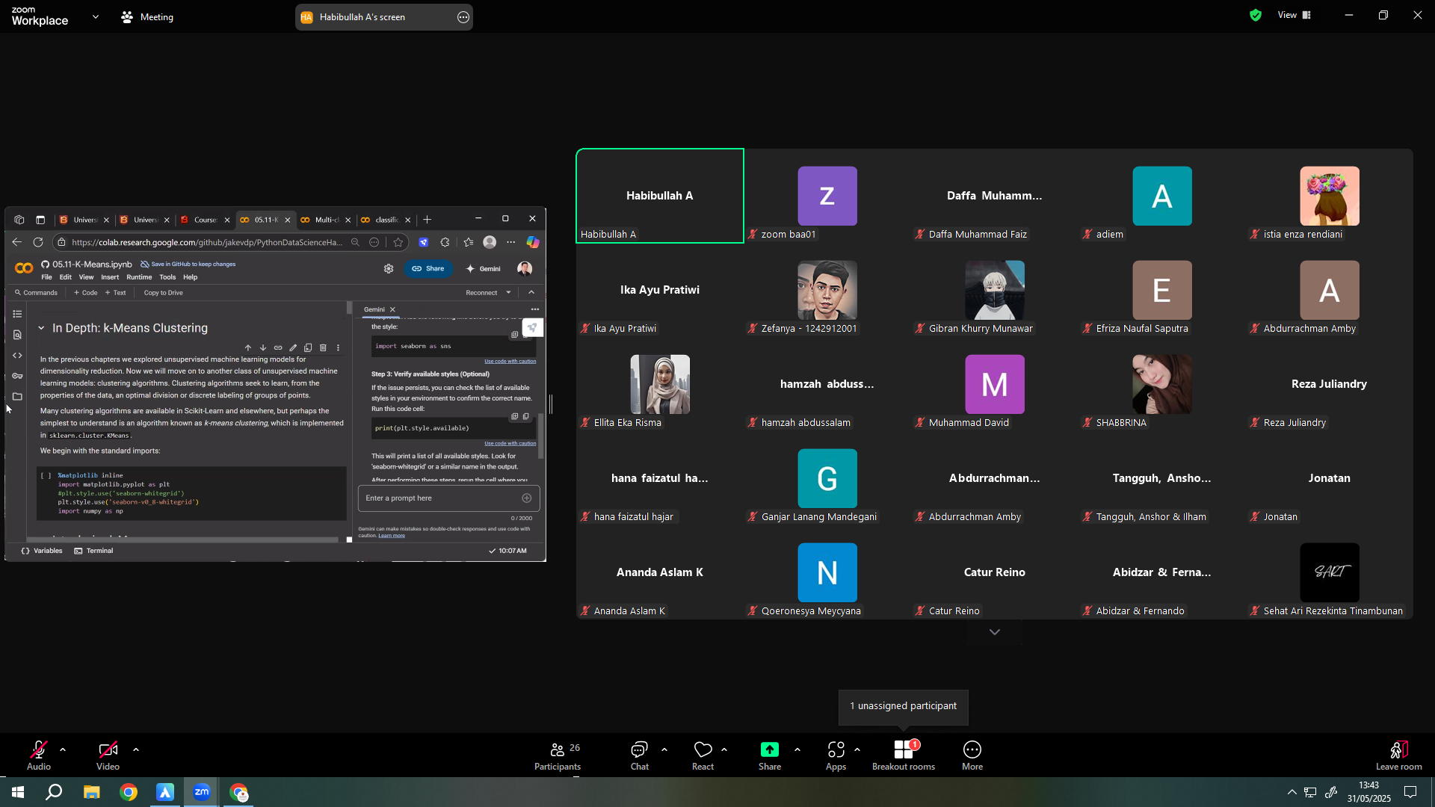Click the Leave room icon
Viewport: 1435px width, 807px height.
(x=1399, y=749)
